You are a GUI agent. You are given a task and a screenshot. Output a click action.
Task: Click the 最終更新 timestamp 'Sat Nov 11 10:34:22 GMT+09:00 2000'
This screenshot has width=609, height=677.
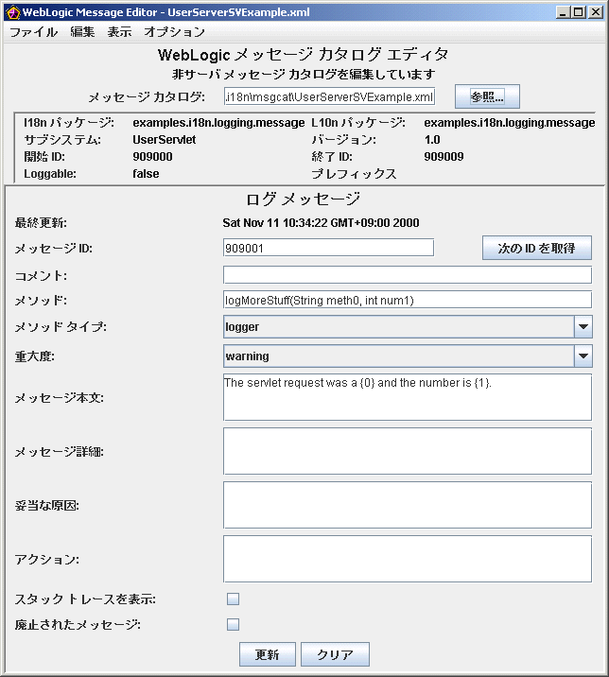coord(321,223)
